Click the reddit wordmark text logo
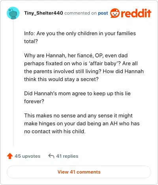 [x=136, y=13]
